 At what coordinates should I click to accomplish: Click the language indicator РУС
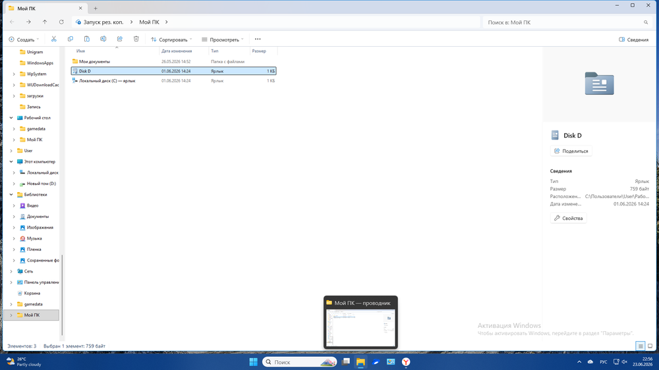(604, 361)
